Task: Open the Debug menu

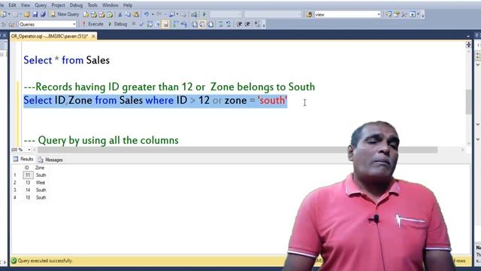Action: pyautogui.click(x=76, y=5)
